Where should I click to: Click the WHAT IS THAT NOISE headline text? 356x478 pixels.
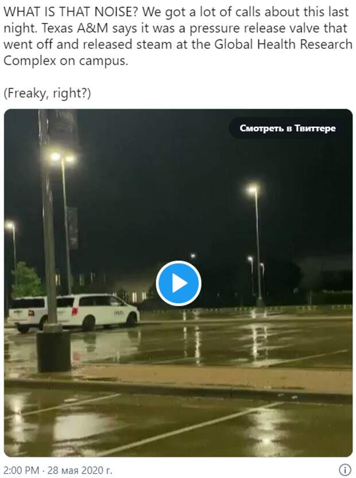point(71,12)
